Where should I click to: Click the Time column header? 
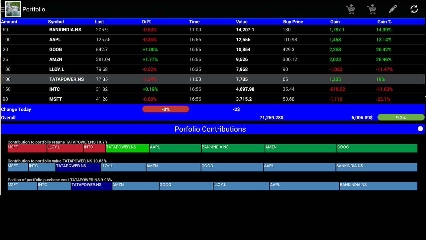tap(194, 22)
